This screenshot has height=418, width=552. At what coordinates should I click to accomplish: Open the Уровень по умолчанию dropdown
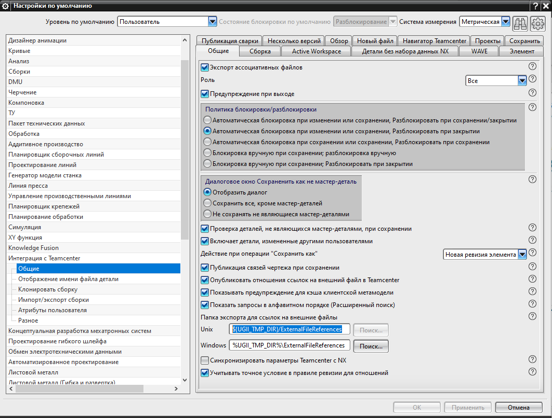click(x=167, y=21)
